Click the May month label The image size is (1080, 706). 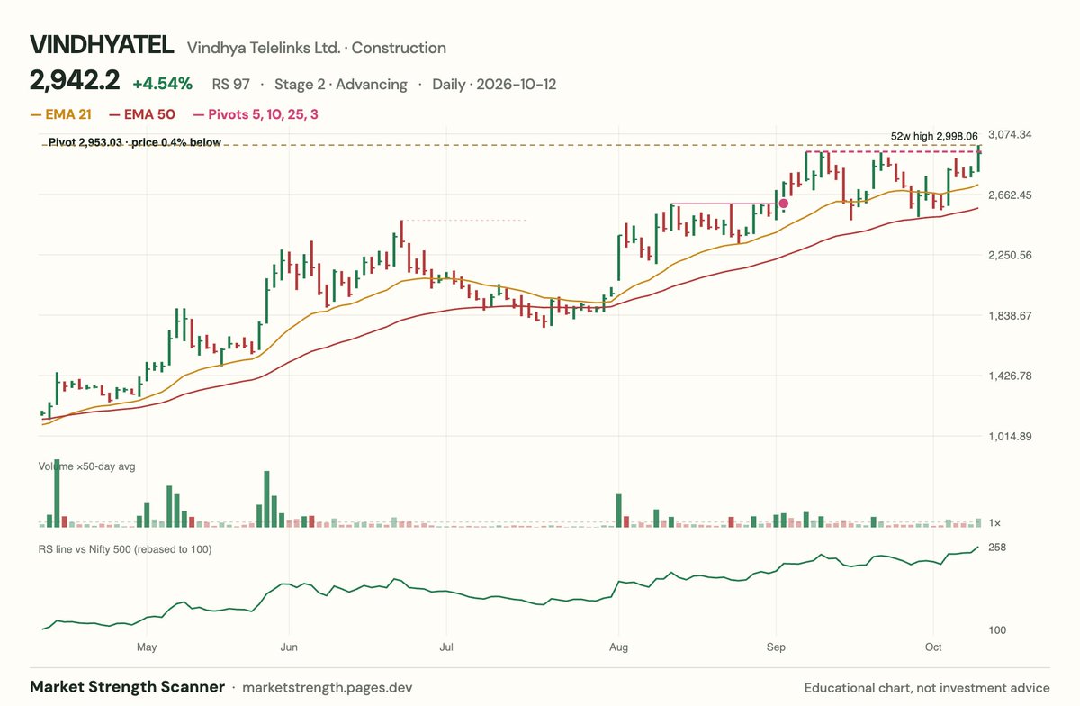147,647
